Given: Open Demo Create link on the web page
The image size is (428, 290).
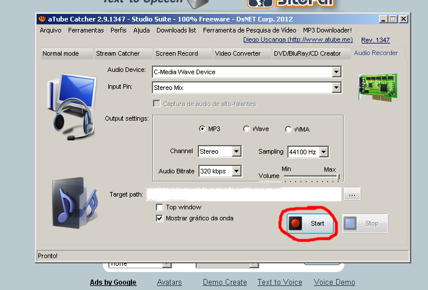Looking at the screenshot, I should 225,282.
